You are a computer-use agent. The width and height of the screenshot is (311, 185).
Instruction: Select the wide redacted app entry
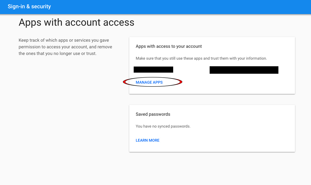coord(244,70)
